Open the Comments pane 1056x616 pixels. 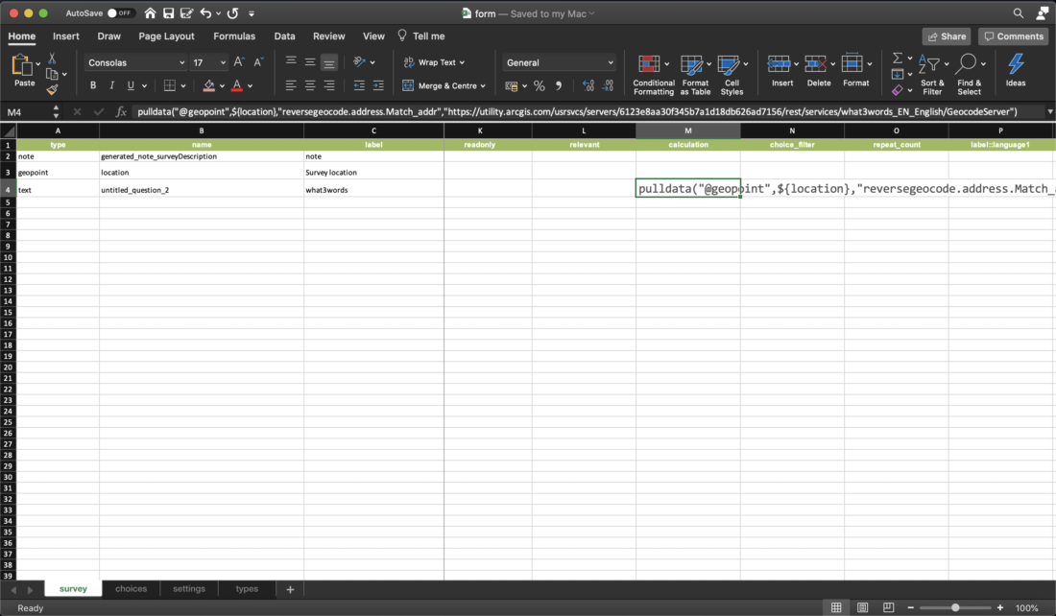1014,36
